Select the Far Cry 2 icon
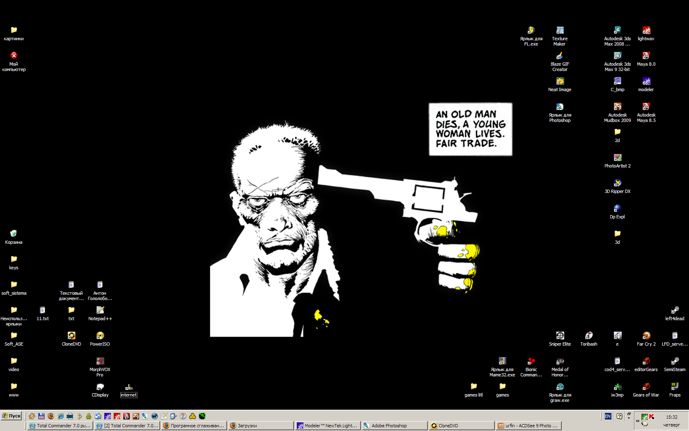Image resolution: width=689 pixels, height=431 pixels. (x=646, y=339)
